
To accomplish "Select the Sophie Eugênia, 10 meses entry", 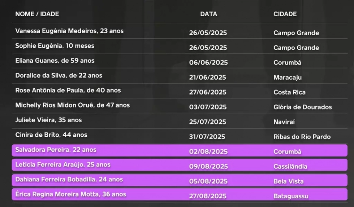I will point(55,46).
